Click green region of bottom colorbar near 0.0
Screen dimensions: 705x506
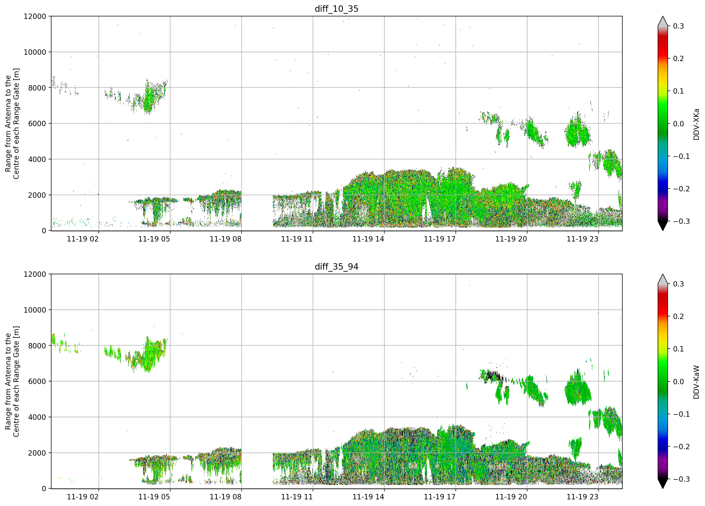663,382
